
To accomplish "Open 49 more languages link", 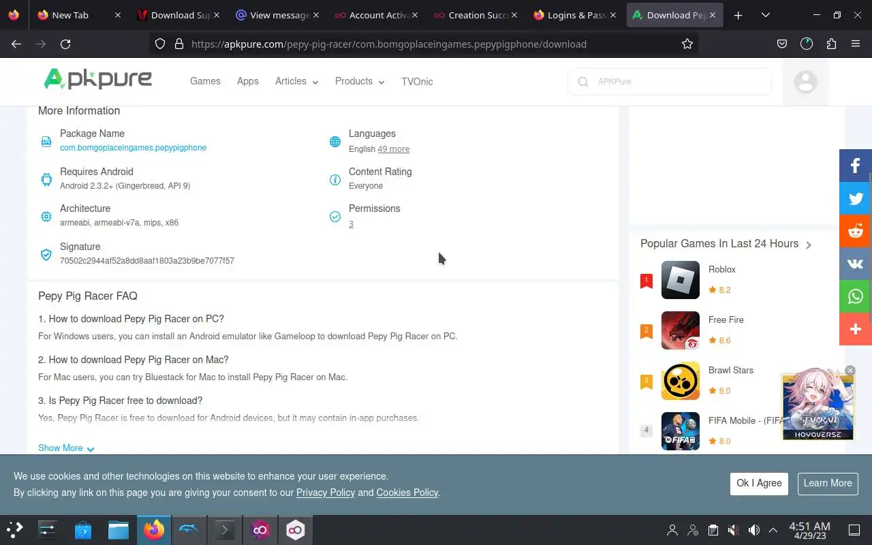I will (x=394, y=149).
